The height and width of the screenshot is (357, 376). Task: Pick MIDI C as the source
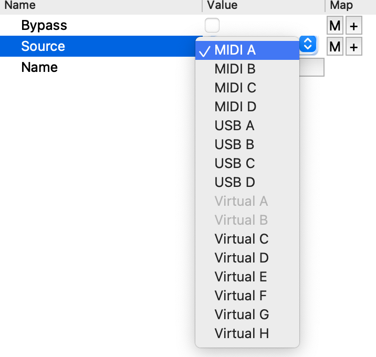235,88
